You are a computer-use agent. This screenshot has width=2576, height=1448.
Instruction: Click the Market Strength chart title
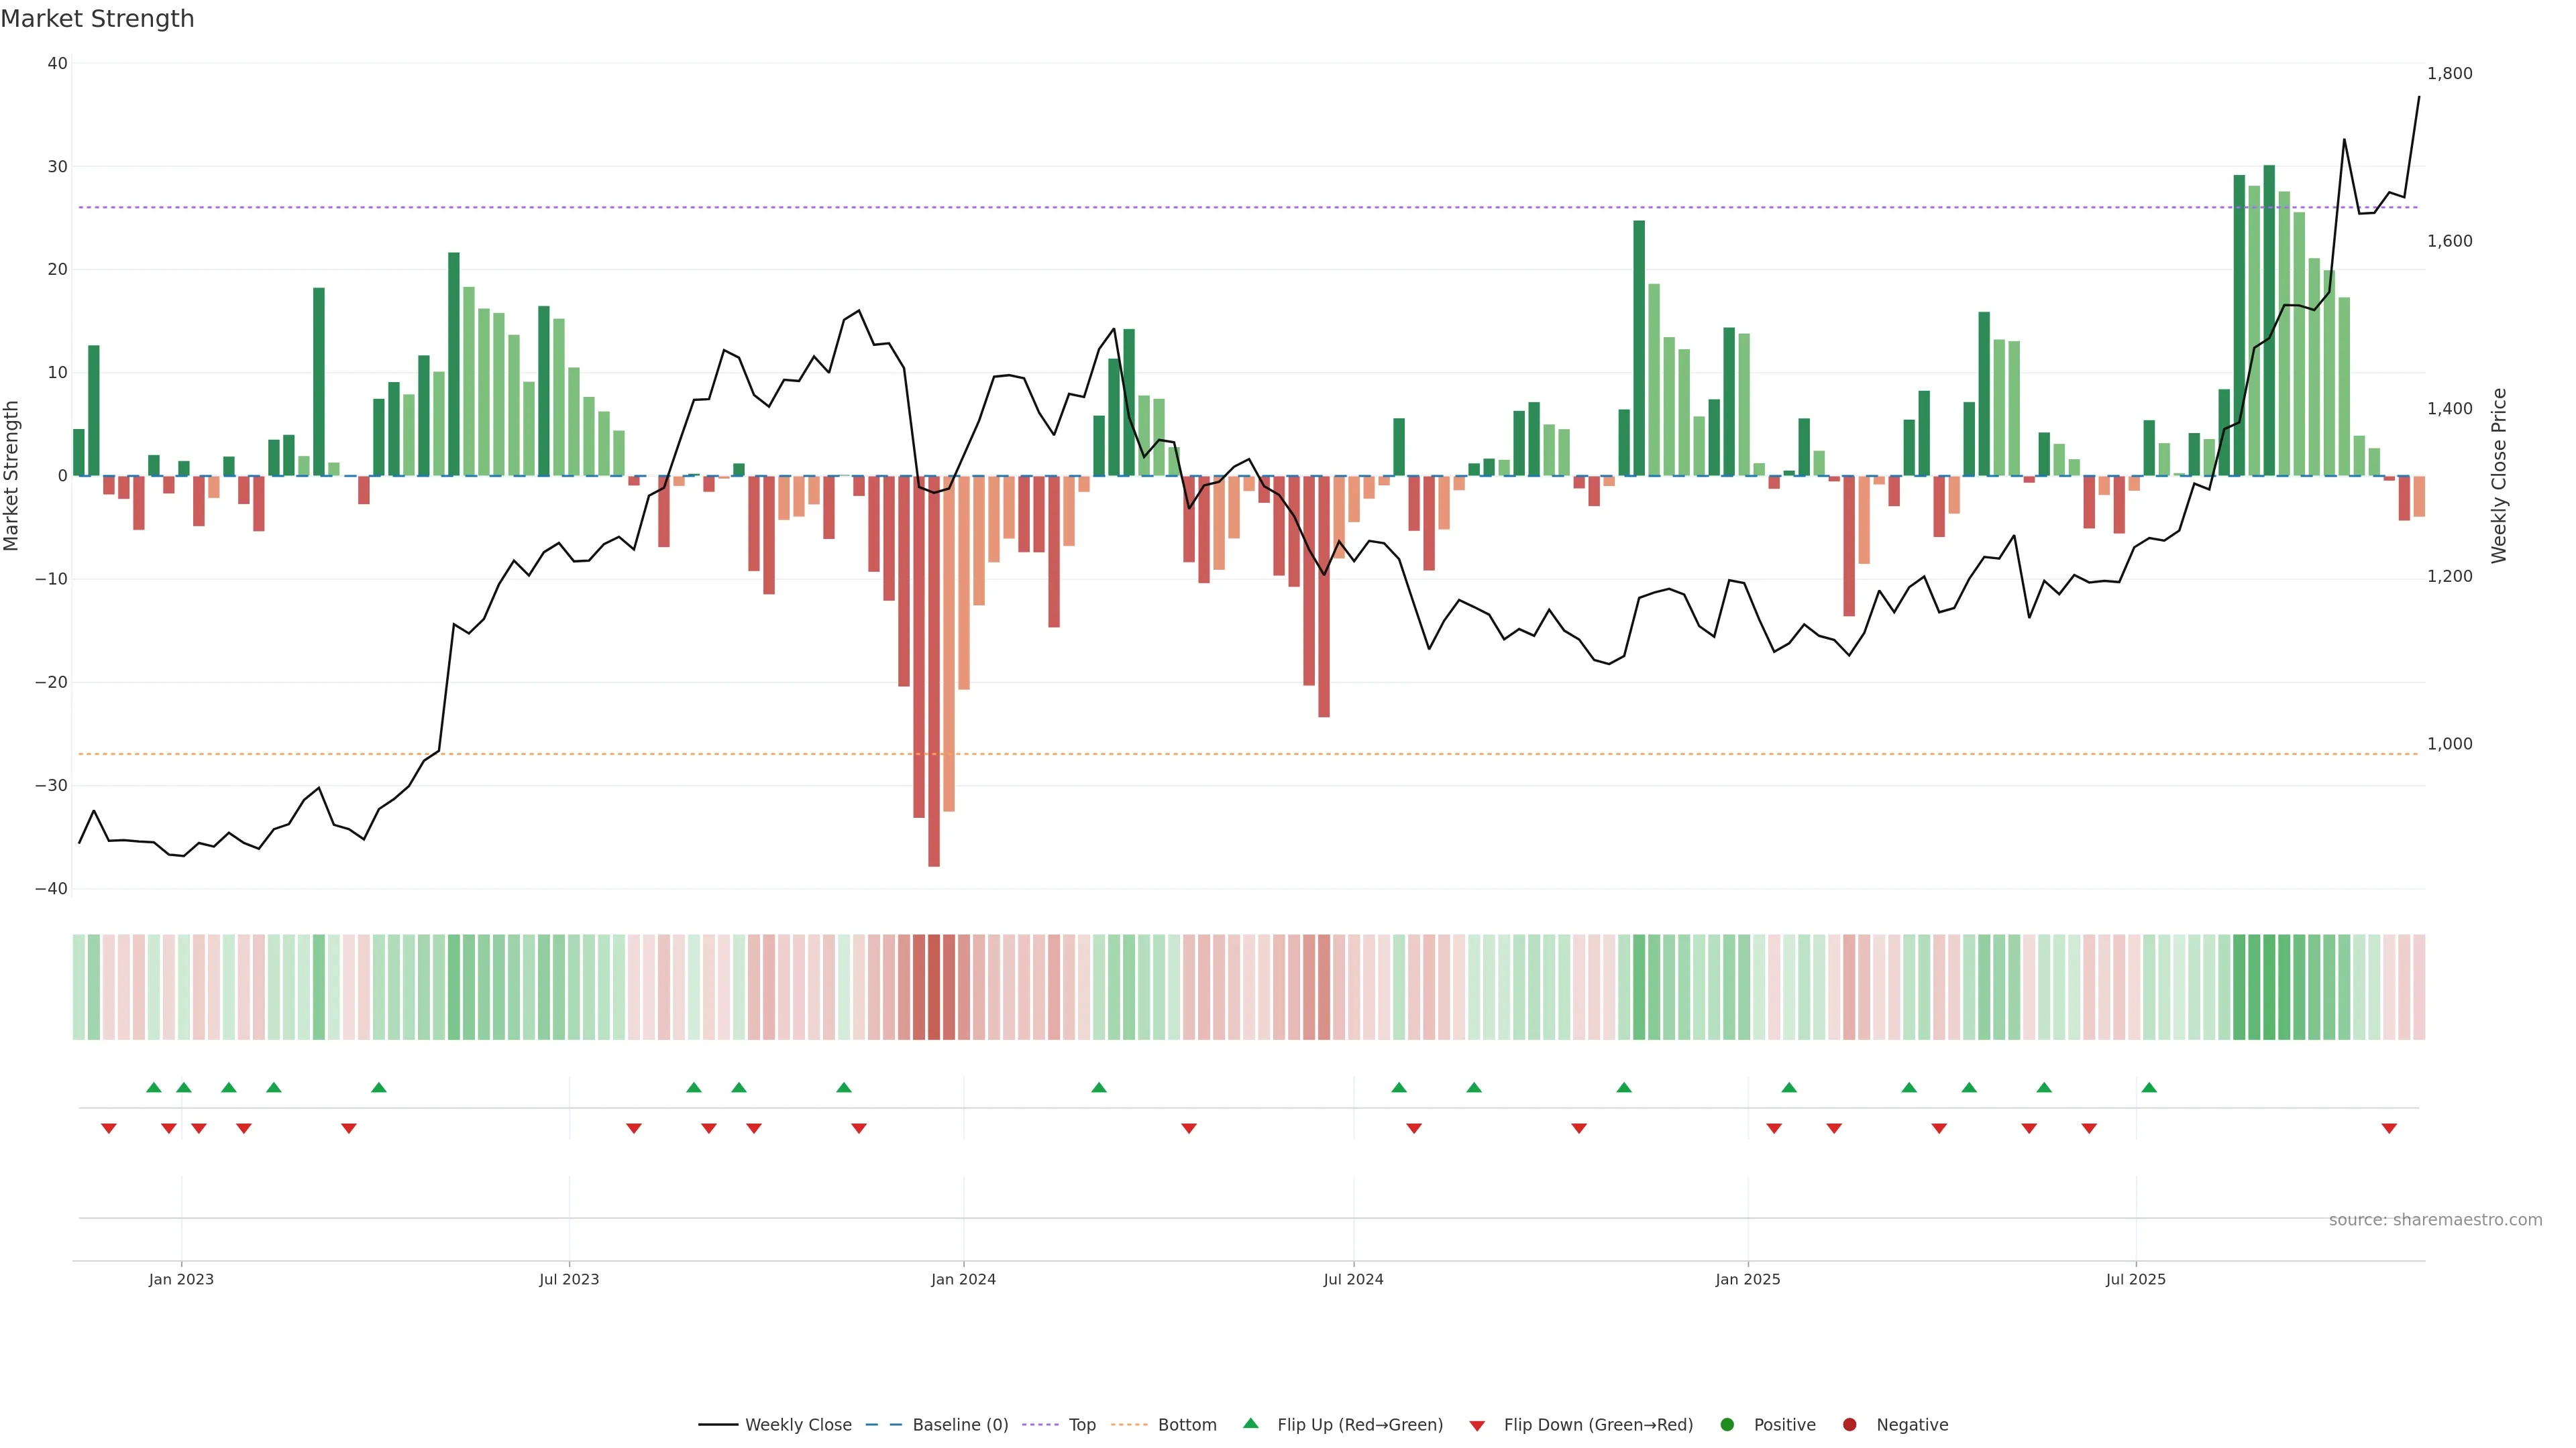pos(97,19)
